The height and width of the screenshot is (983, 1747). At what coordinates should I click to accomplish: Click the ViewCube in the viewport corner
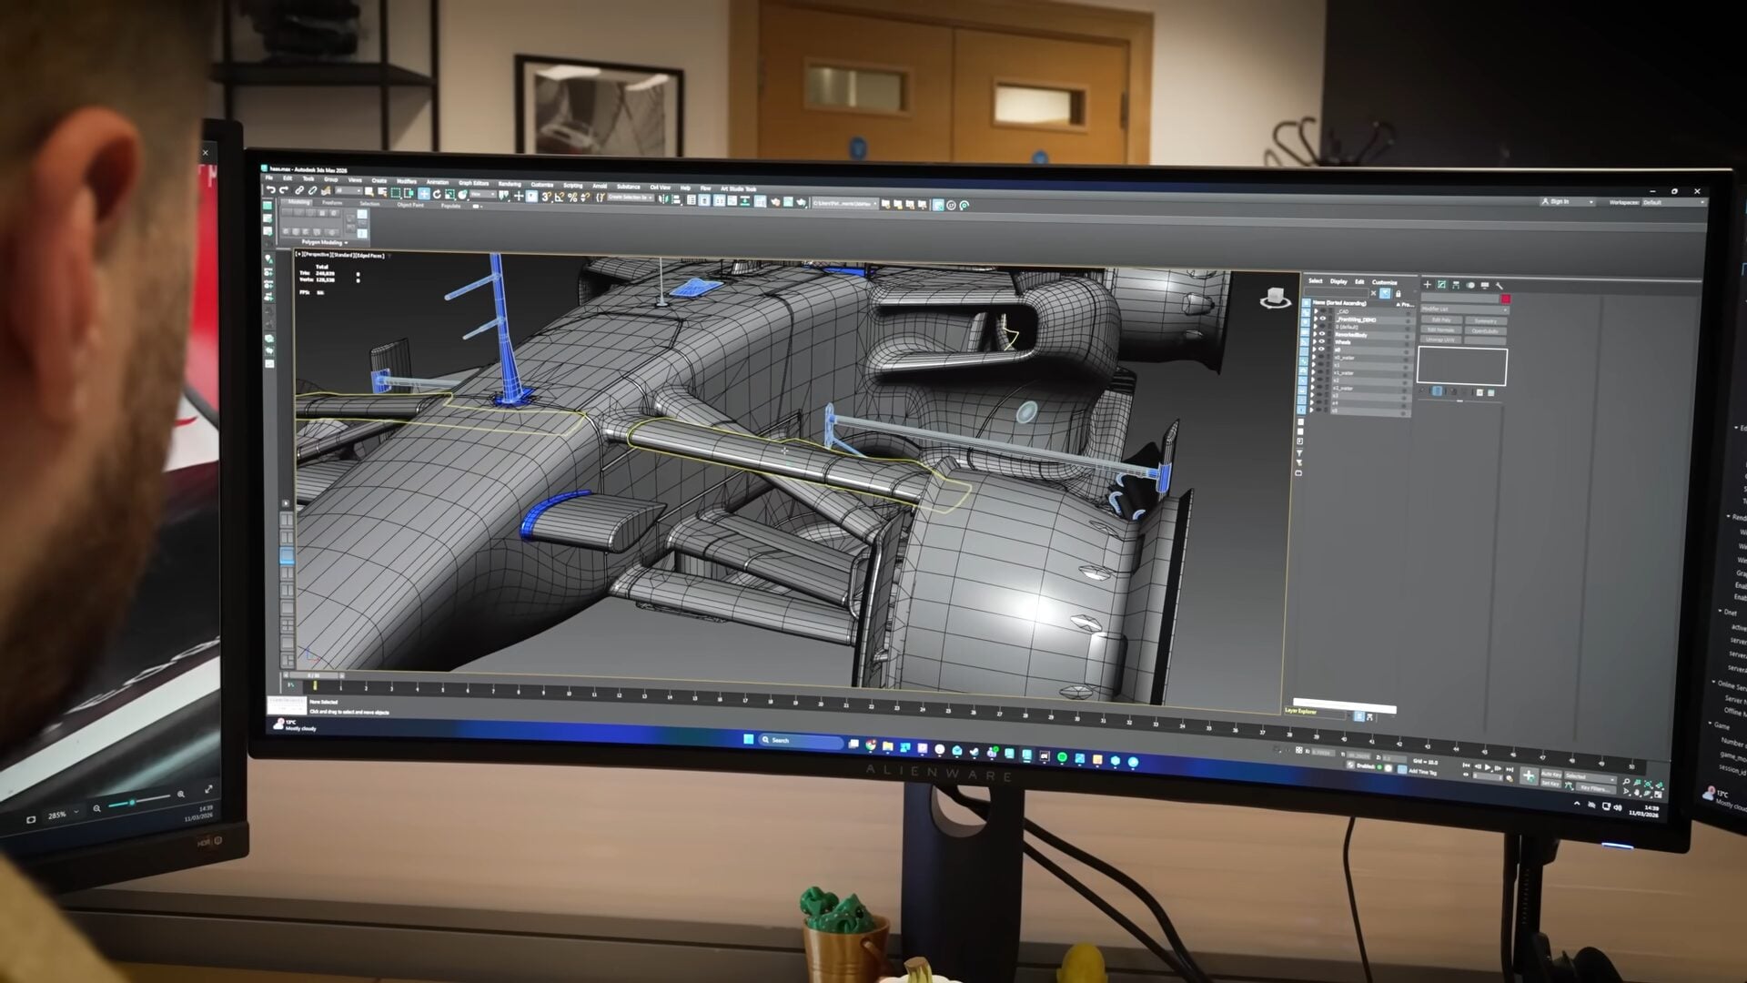coord(1276,298)
